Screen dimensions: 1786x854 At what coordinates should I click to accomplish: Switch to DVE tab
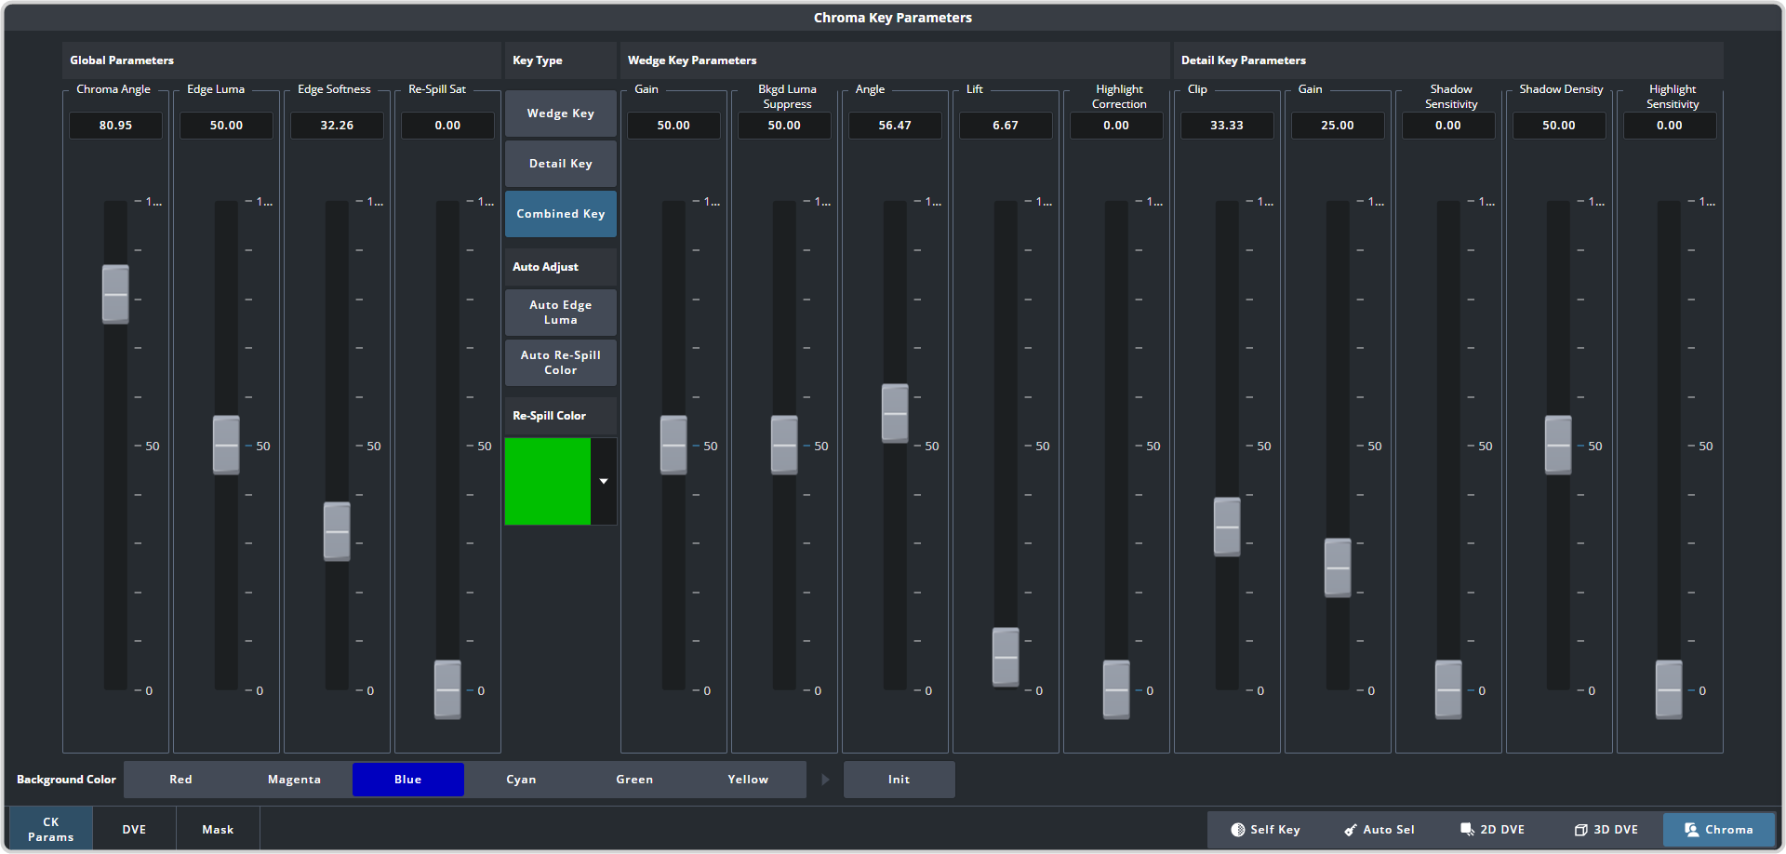[x=134, y=829]
